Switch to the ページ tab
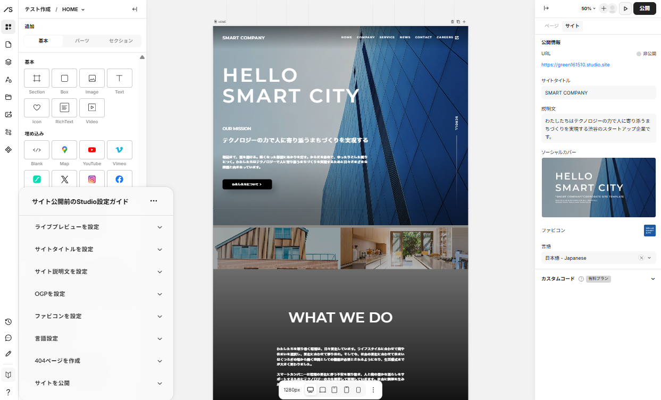Screen dimensions: 661x400 click(x=551, y=26)
